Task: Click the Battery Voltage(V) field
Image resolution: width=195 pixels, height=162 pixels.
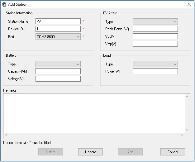Action: point(58,79)
